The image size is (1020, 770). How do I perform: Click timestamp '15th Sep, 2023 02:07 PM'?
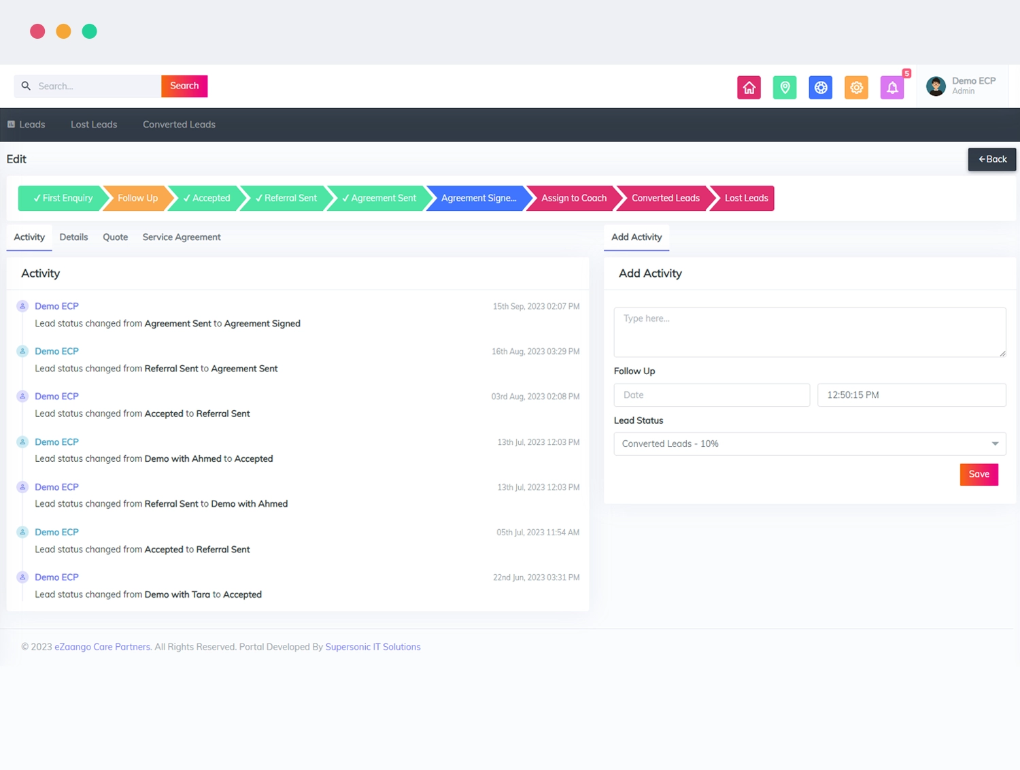click(x=536, y=307)
